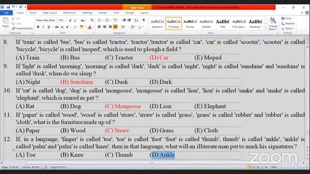Click the spelling check status icon
The height and width of the screenshot is (174, 310).
point(45,167)
